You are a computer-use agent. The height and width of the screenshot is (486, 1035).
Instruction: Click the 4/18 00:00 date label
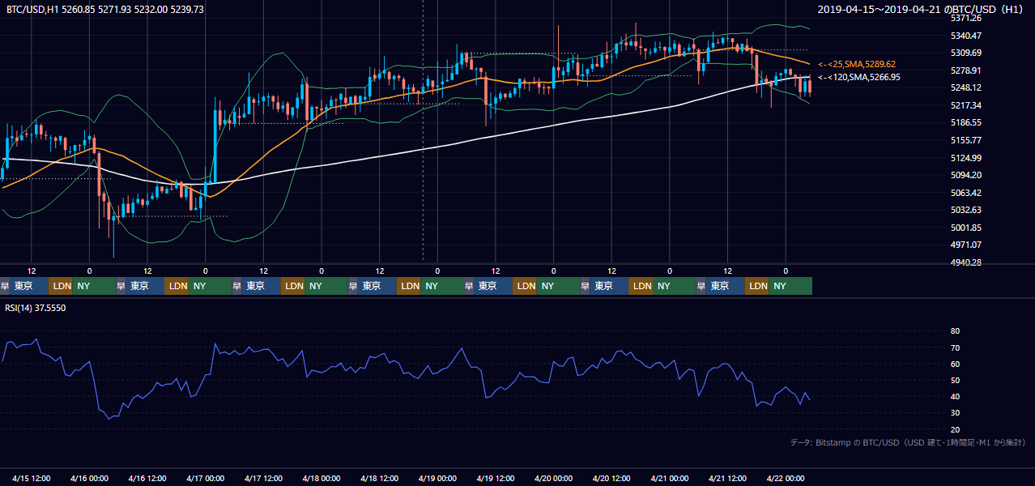click(322, 478)
